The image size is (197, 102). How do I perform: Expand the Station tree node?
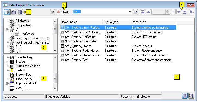[x=7, y=62]
